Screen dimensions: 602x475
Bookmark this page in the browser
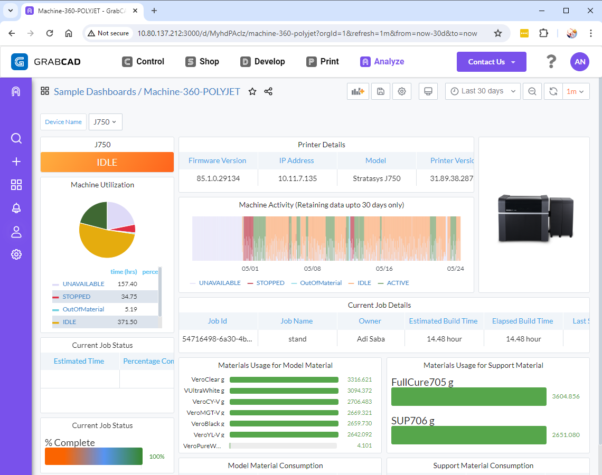[x=498, y=33]
